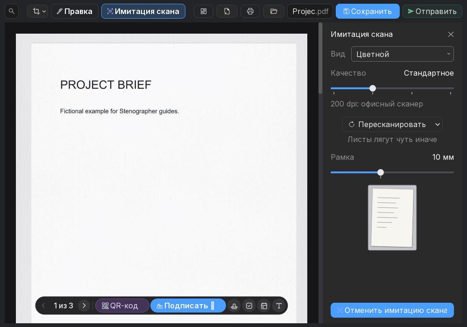The width and height of the screenshot is (467, 327).
Task: Open a file with folder icon
Action: click(274, 11)
